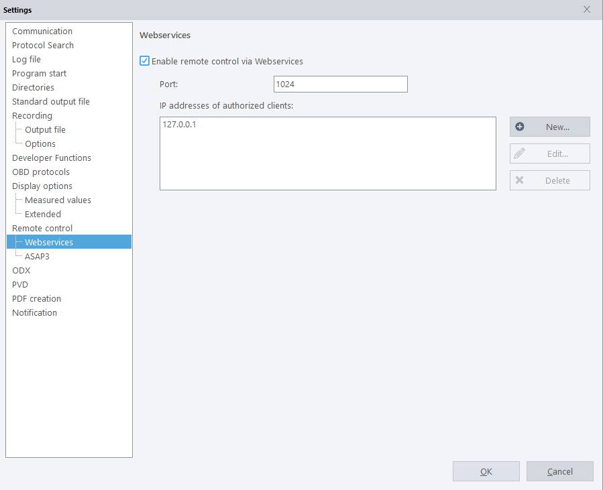Screen dimensions: 603x490
Task: Dismiss the dialog with Cancel button
Action: [559, 471]
